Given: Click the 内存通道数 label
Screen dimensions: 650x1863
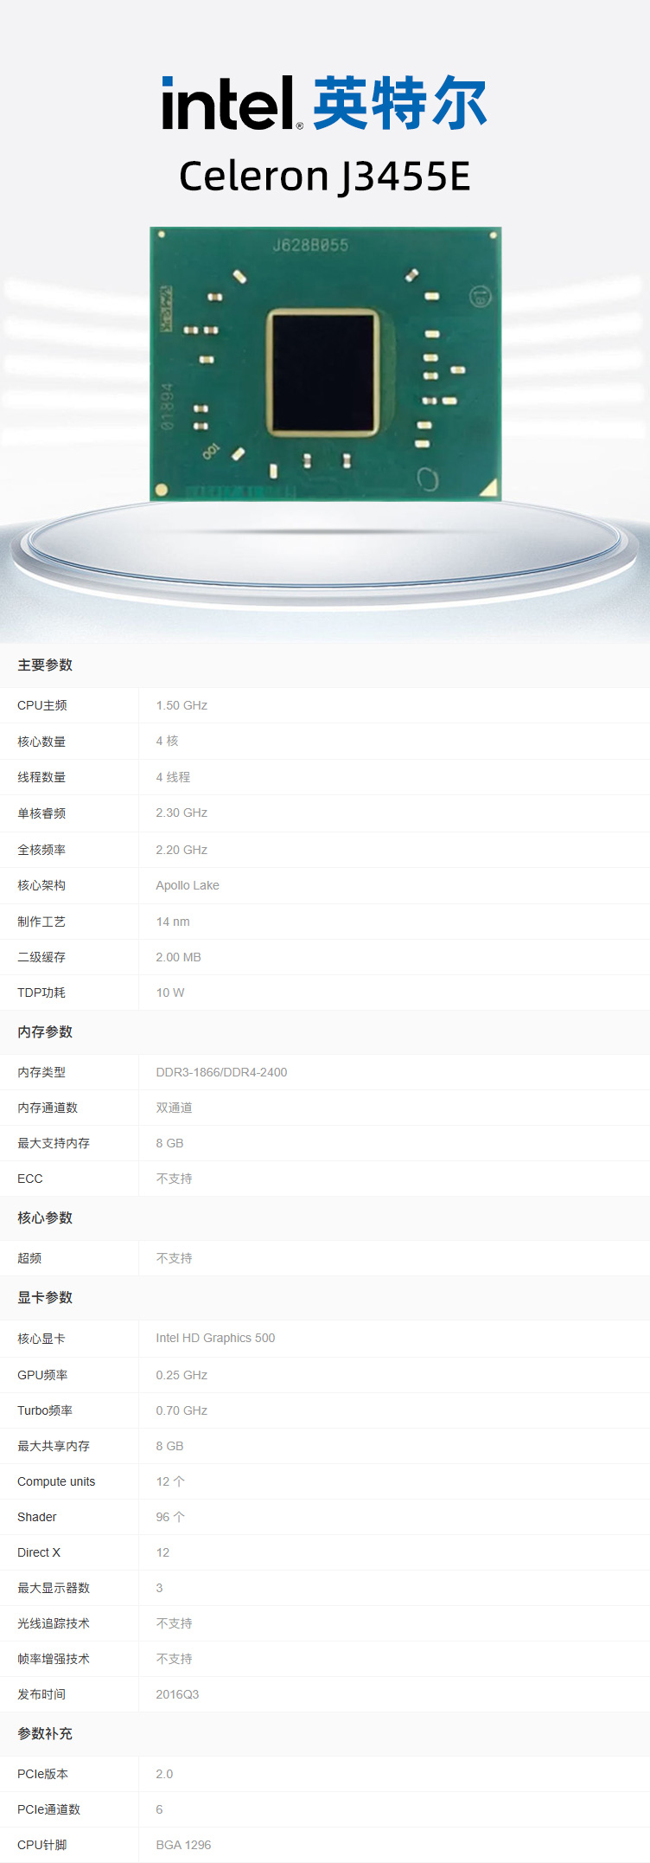Looking at the screenshot, I should (48, 1108).
